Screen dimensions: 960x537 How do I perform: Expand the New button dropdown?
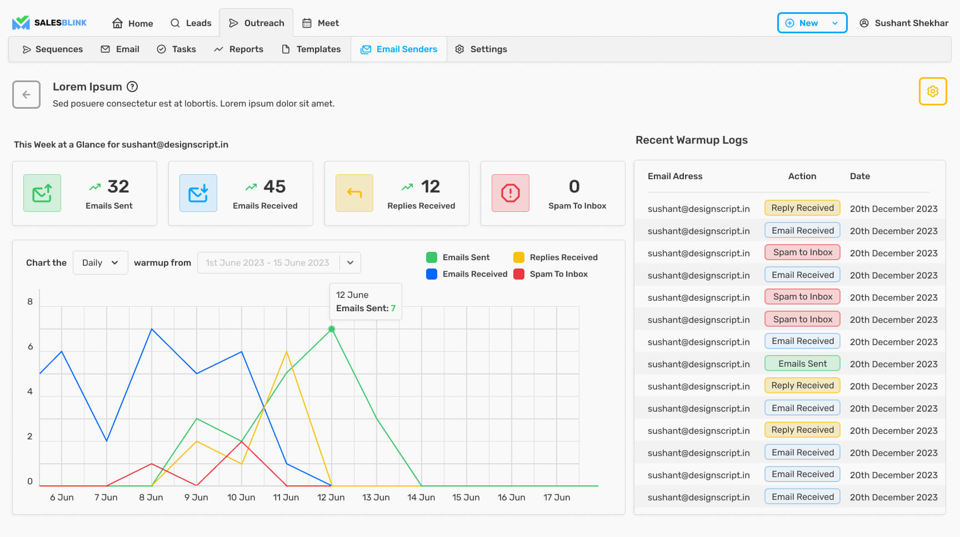pyautogui.click(x=835, y=23)
